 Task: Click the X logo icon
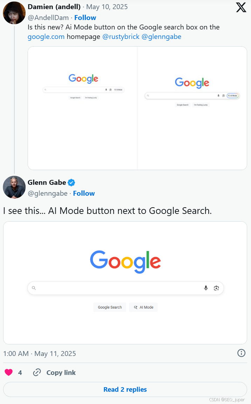point(241,7)
